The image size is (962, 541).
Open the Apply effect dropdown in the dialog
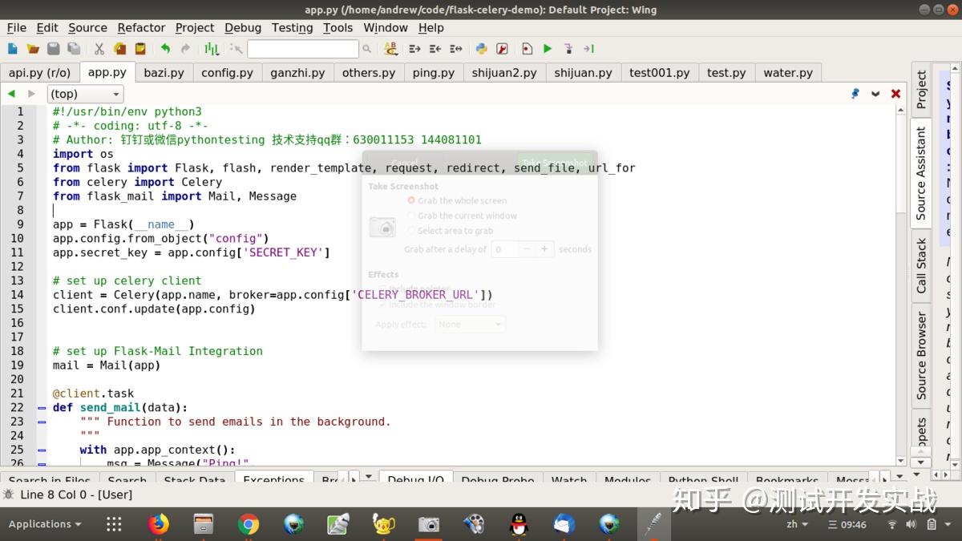point(471,324)
